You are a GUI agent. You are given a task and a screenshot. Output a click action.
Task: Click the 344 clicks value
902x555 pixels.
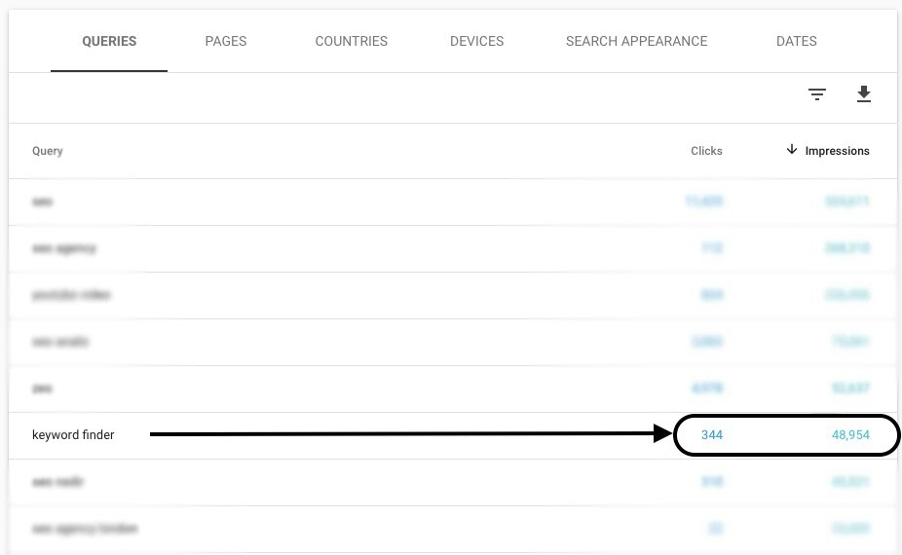(x=712, y=435)
